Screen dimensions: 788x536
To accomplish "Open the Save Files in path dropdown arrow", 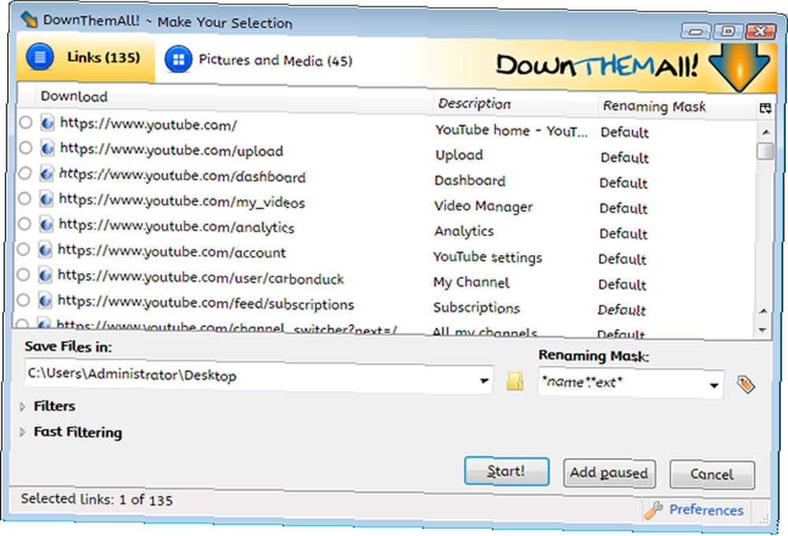I will tap(484, 381).
